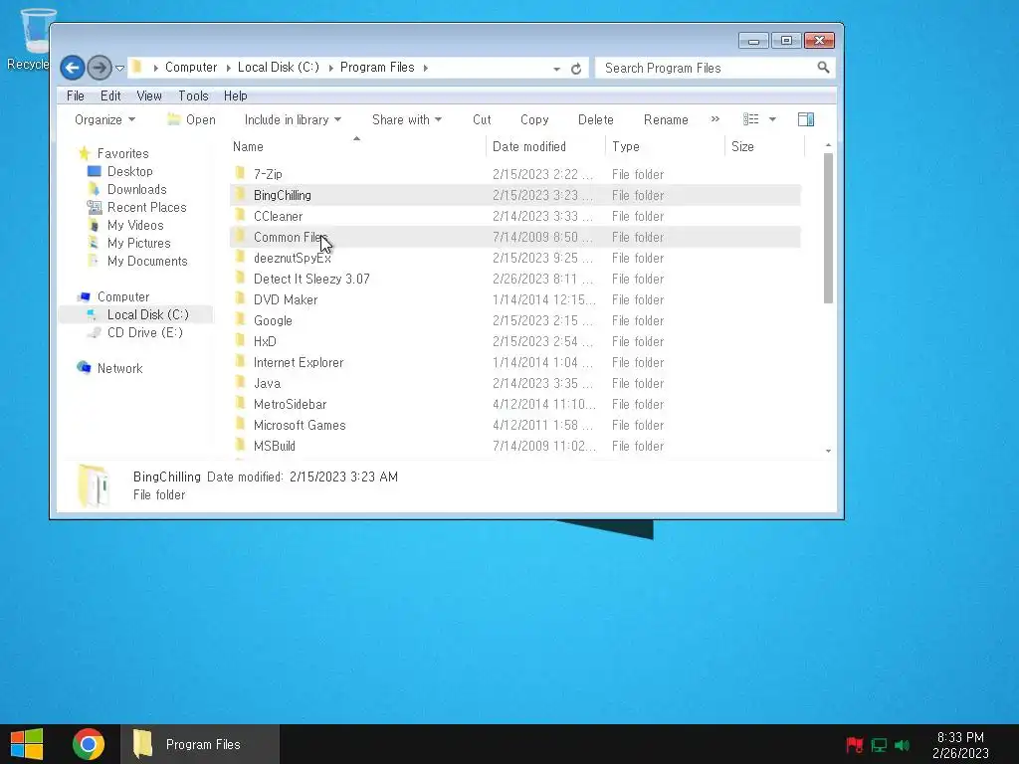
Task: Select Network in navigation pane
Action: pos(119,368)
